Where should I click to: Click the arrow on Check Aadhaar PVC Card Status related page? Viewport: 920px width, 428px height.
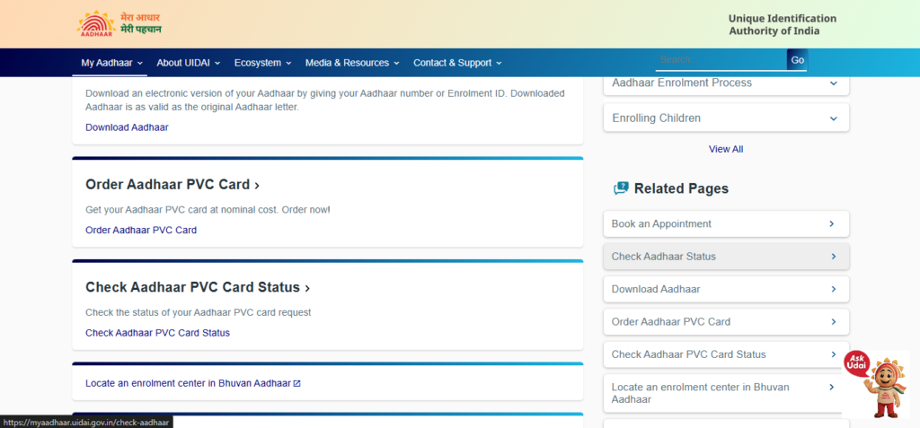point(831,354)
